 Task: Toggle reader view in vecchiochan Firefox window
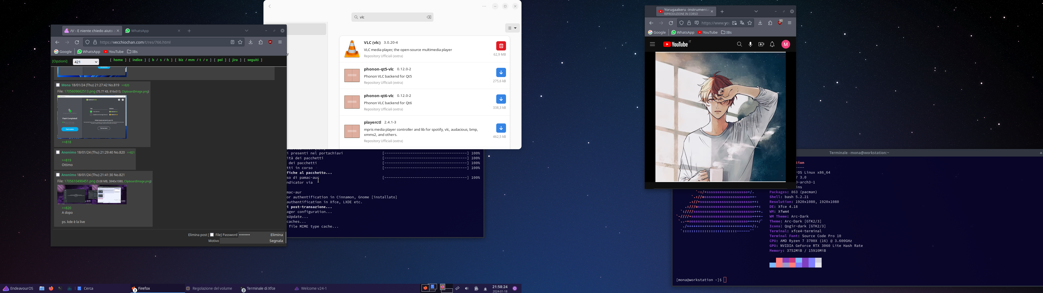point(233,43)
